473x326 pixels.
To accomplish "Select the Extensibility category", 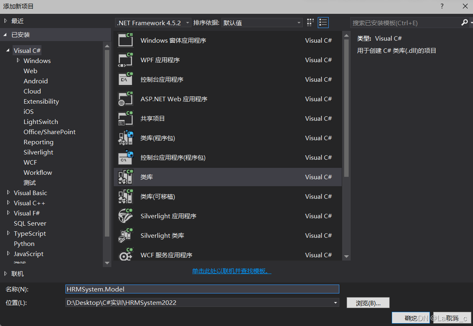I will click(x=41, y=102).
